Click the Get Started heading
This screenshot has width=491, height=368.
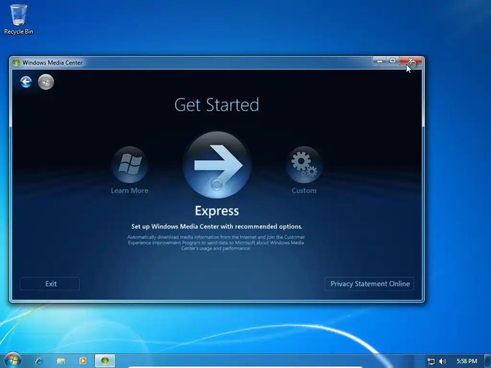(x=217, y=105)
